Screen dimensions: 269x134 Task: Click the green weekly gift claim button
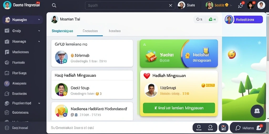(179, 108)
